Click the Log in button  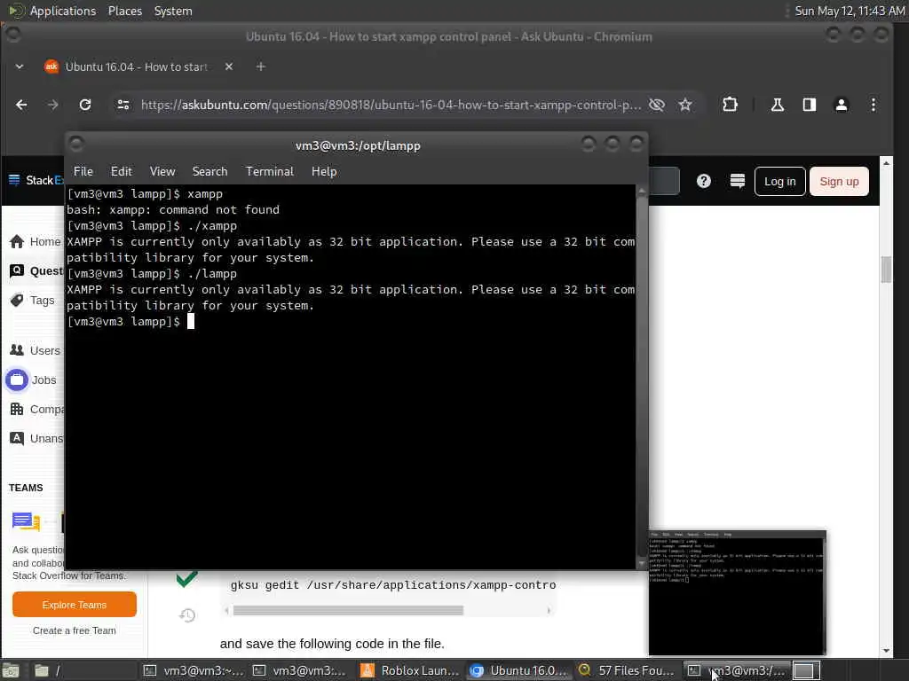click(779, 181)
